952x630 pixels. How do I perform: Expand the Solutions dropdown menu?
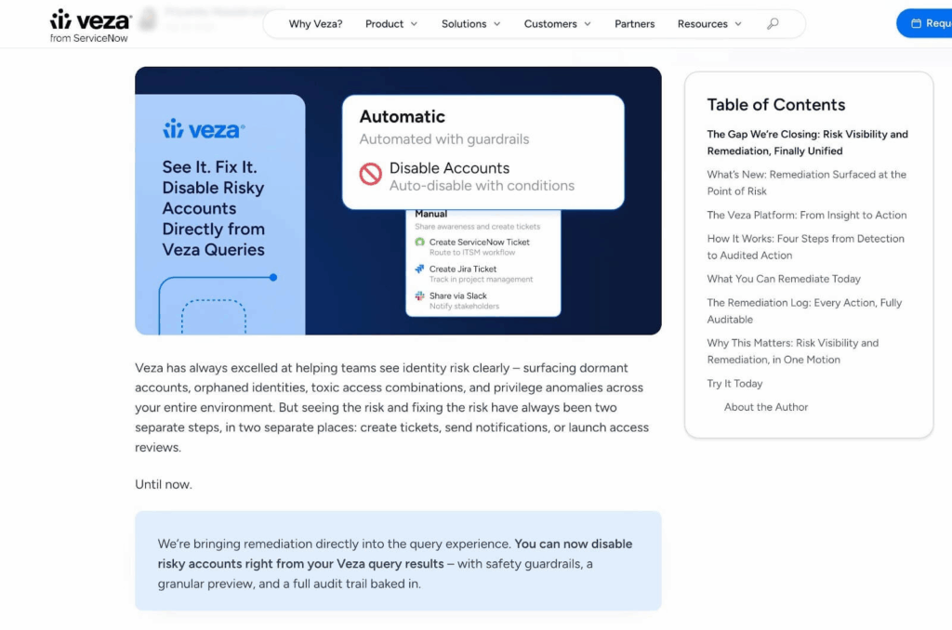(x=471, y=24)
